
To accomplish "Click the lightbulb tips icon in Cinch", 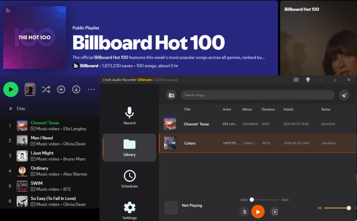I will click(308, 80).
